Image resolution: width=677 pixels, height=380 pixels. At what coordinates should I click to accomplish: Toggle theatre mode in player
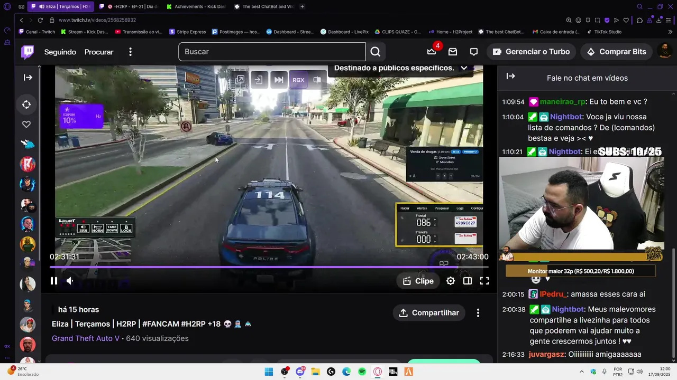click(x=468, y=281)
